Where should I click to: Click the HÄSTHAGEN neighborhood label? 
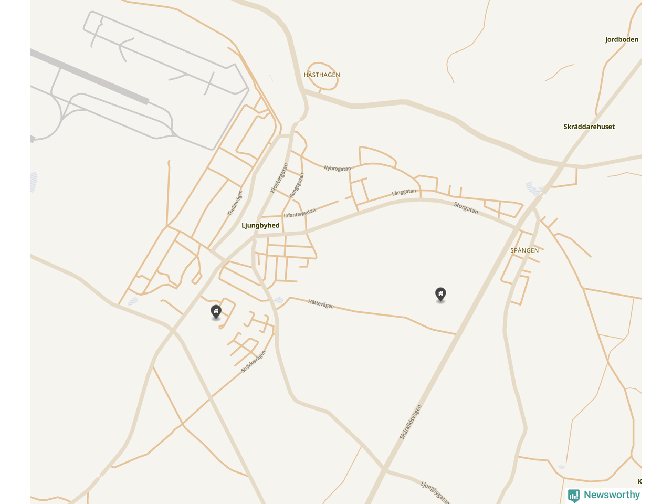click(322, 75)
